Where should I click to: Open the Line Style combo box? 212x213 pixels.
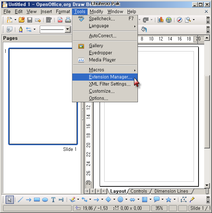(x=55, y=29)
